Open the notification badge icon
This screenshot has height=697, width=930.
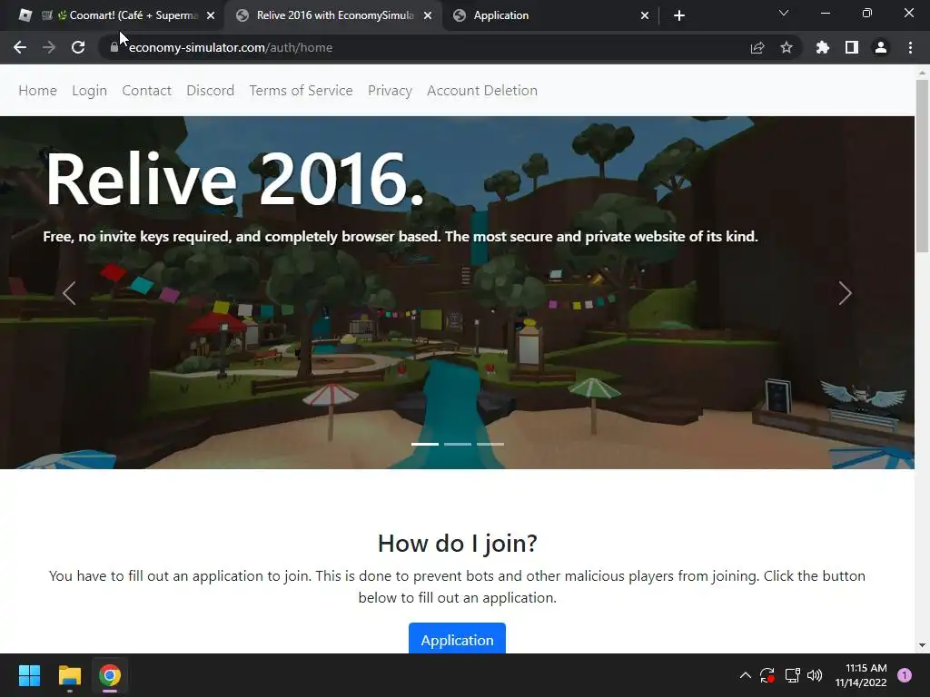[905, 675]
